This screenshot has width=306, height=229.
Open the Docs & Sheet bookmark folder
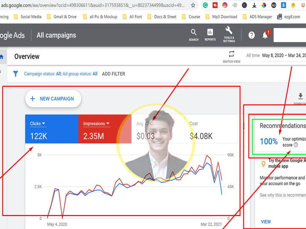tap(162, 17)
